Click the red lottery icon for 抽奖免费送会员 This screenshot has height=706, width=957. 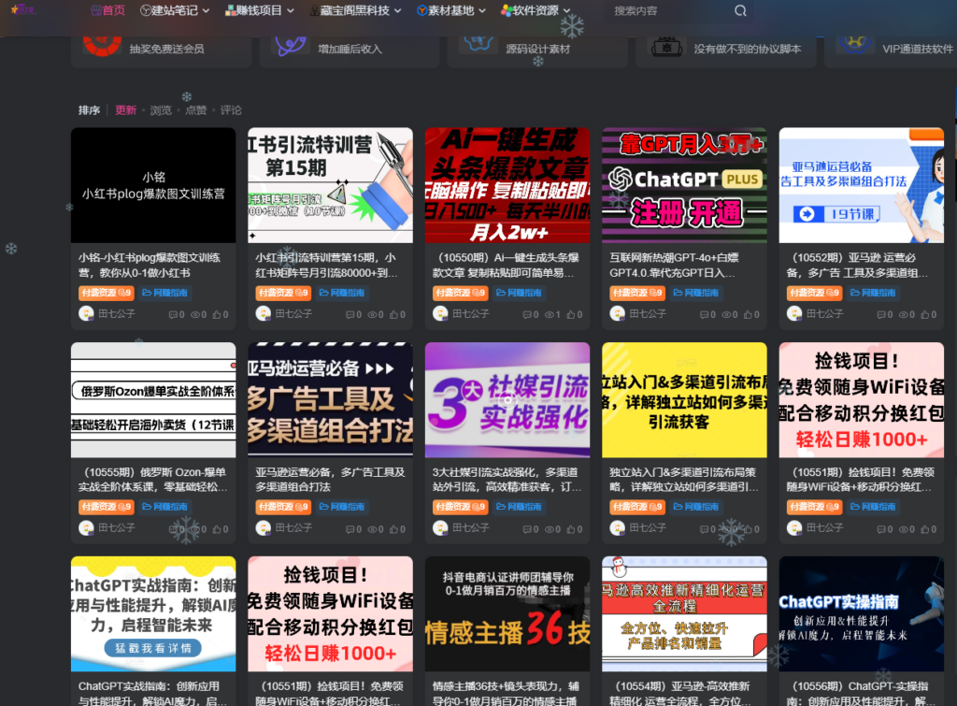coord(101,43)
